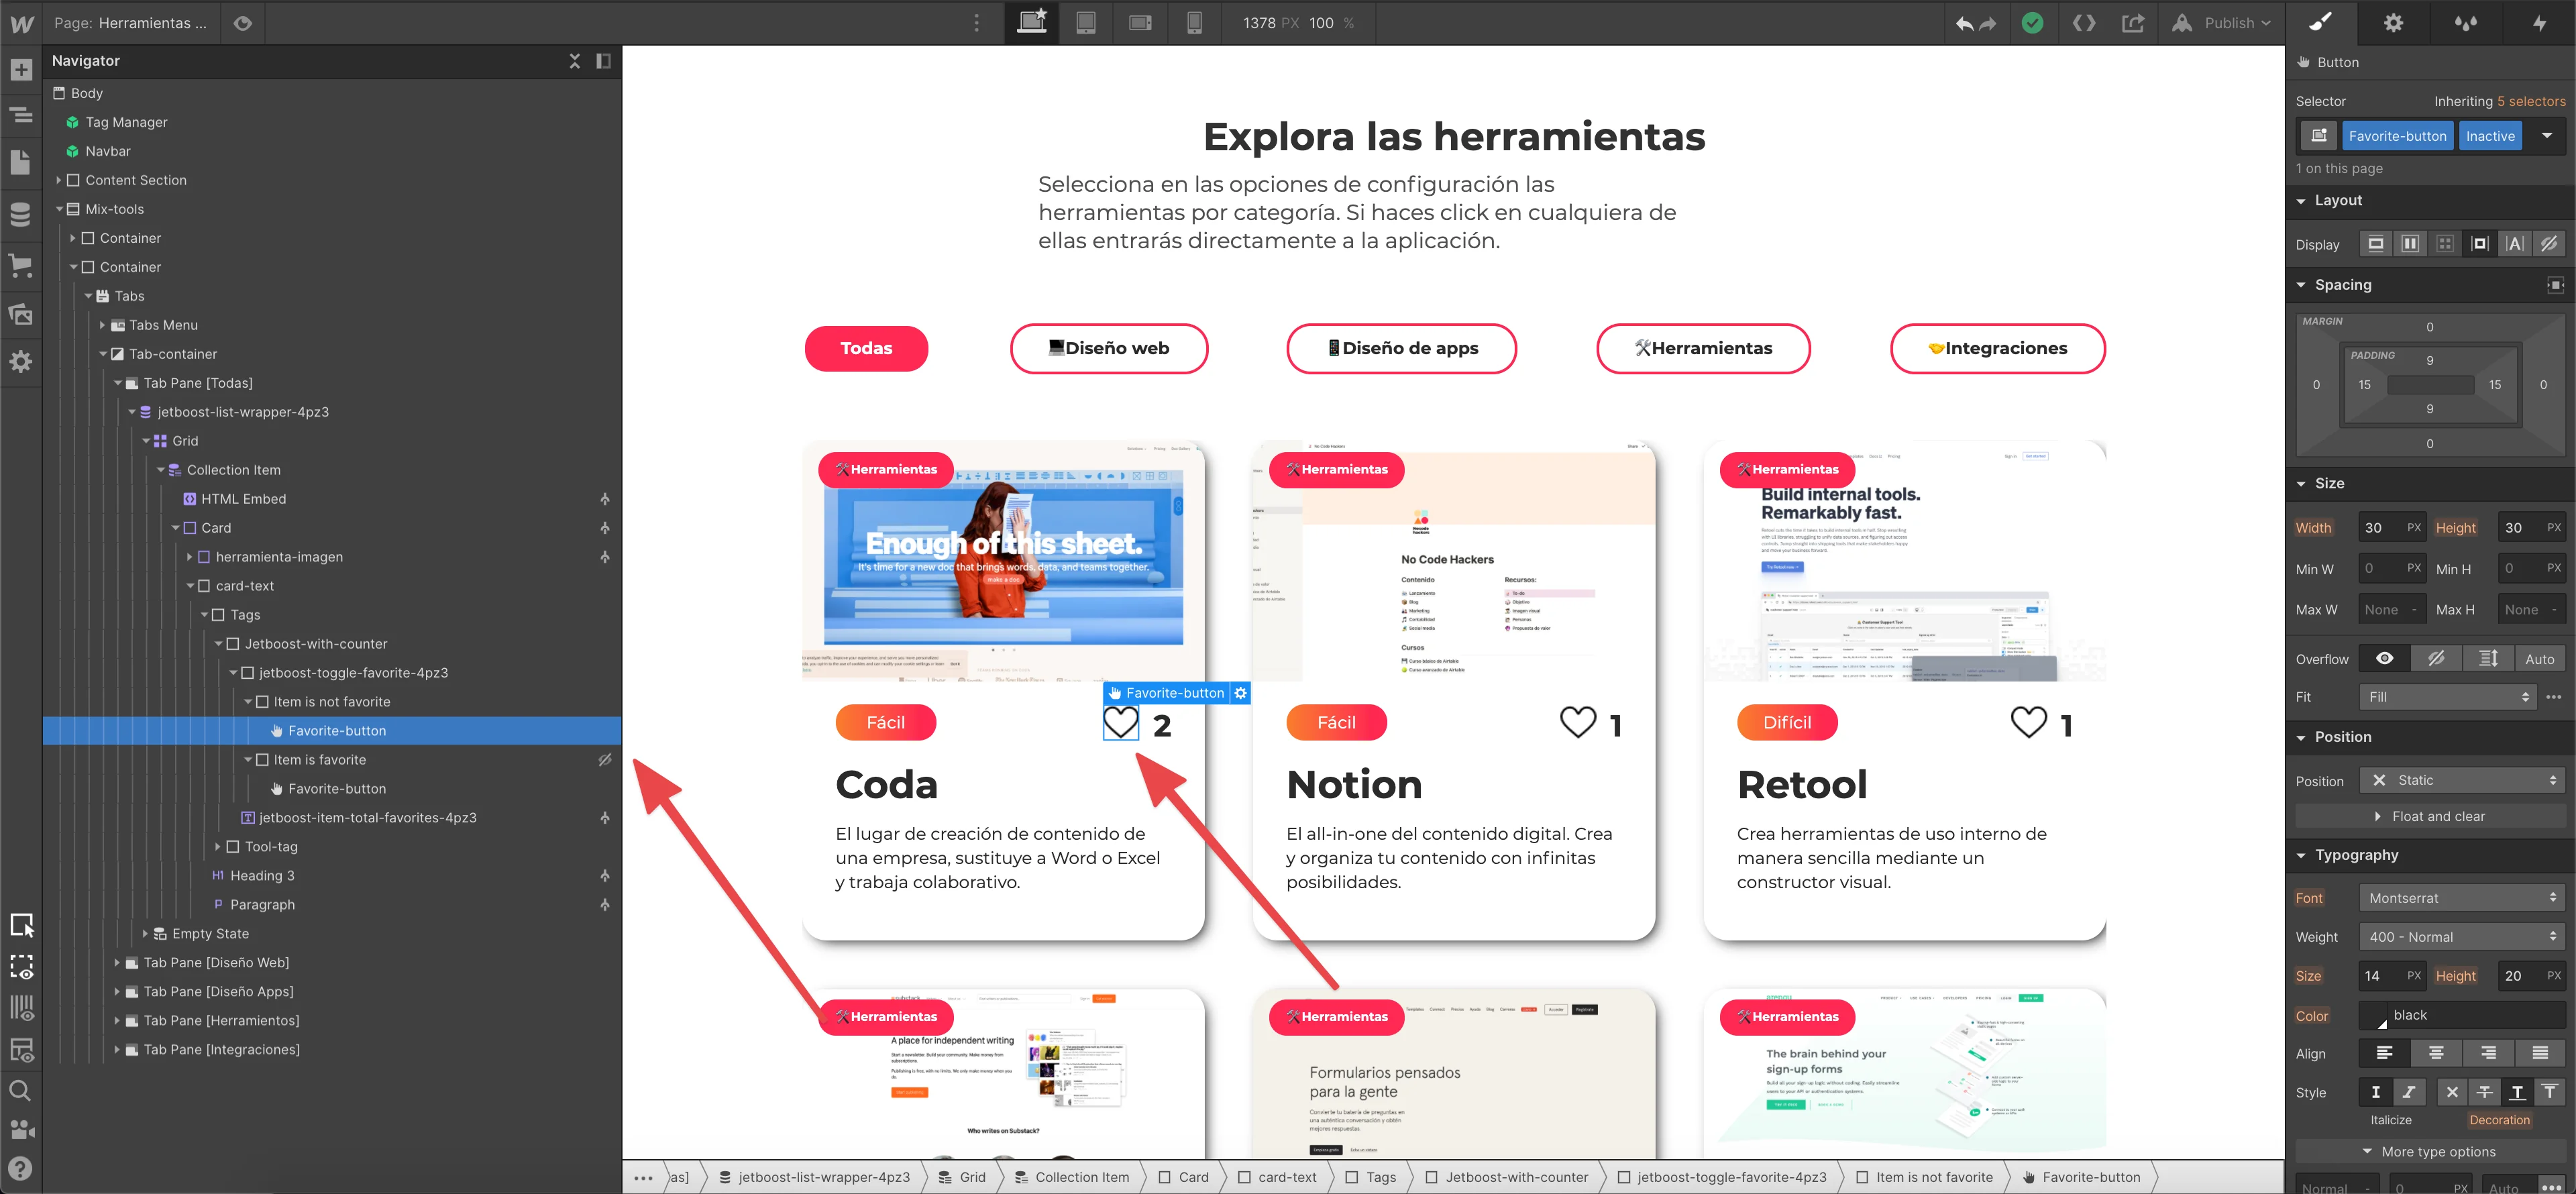This screenshot has width=2576, height=1194.
Task: Toggle italic text style
Action: (x=2408, y=1092)
